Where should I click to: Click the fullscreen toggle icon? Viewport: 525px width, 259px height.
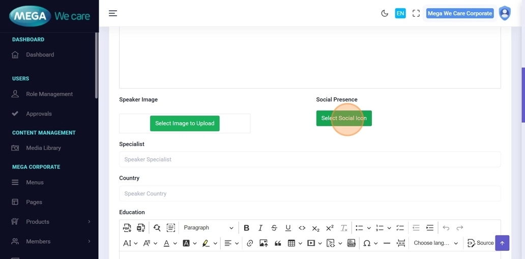pos(416,13)
